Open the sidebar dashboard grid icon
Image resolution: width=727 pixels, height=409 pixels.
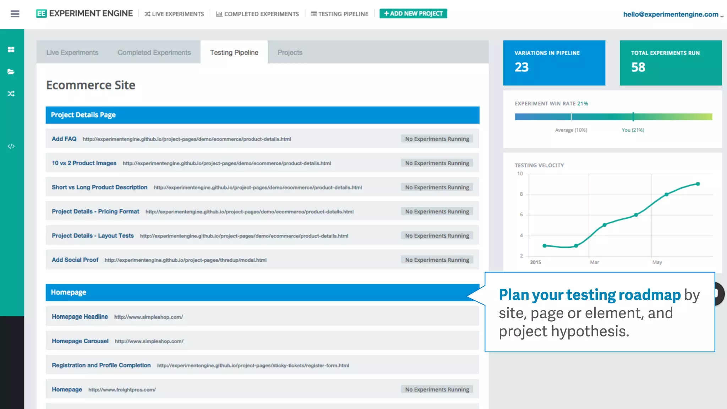(11, 49)
